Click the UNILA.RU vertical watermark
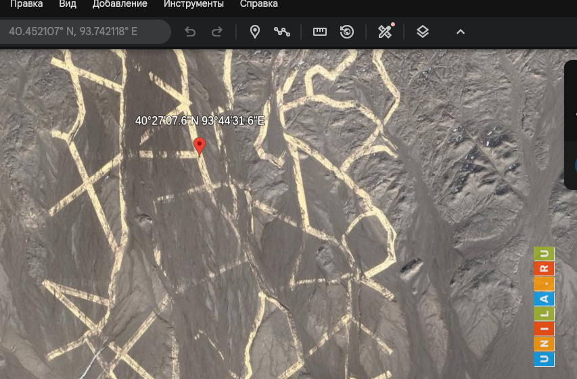 544,307
